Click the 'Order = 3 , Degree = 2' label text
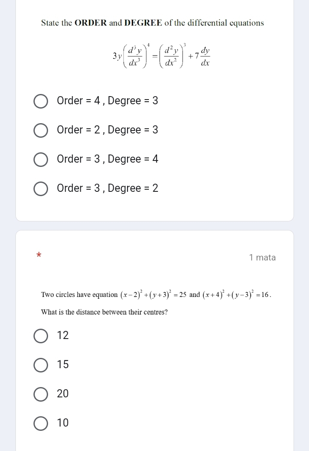Viewport: 309px width, 451px height. pos(107,188)
